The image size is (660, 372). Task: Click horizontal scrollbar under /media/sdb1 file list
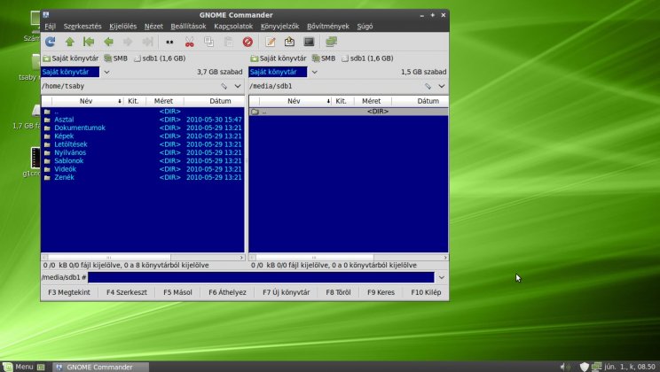pos(348,257)
